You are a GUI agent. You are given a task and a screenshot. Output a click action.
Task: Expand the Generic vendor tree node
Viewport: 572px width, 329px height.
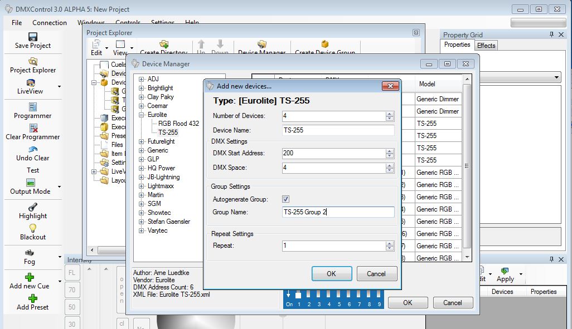142,150
